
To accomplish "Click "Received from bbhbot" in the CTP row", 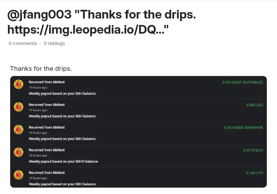I will click(46, 172).
